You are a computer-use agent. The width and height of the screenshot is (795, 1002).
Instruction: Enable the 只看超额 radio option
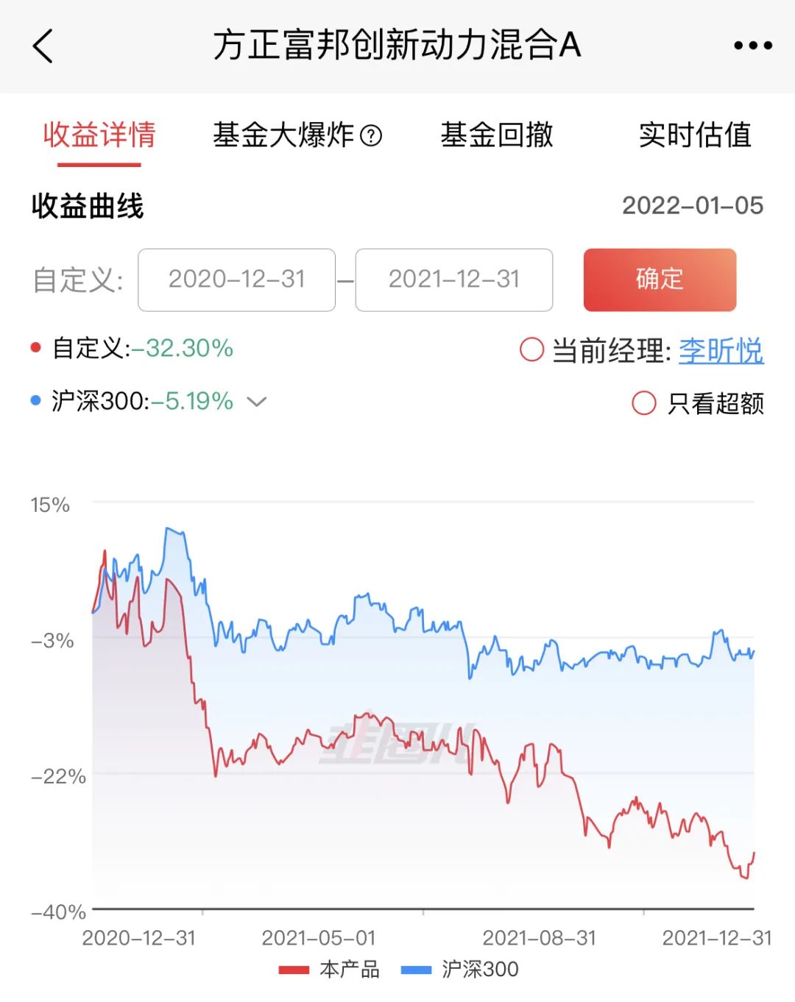[x=643, y=402]
